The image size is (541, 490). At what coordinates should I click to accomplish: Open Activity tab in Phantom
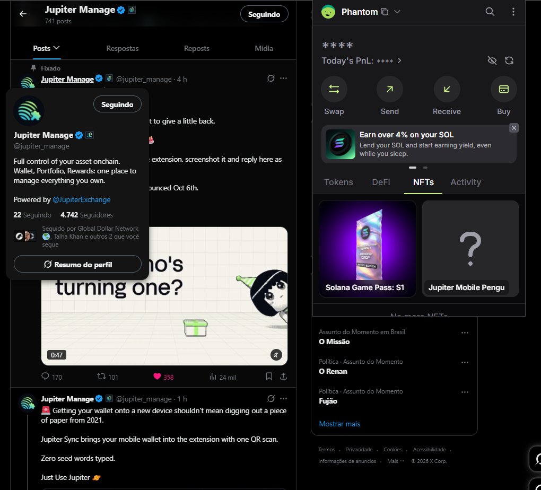tap(466, 182)
